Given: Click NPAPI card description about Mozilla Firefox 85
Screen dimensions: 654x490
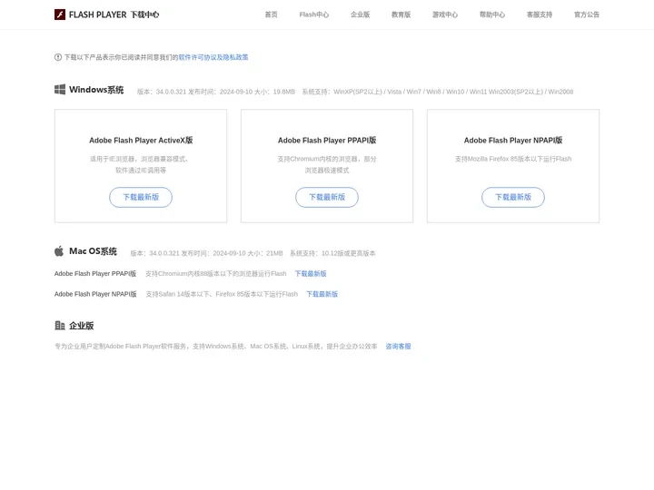Looking at the screenshot, I should pyautogui.click(x=513, y=159).
